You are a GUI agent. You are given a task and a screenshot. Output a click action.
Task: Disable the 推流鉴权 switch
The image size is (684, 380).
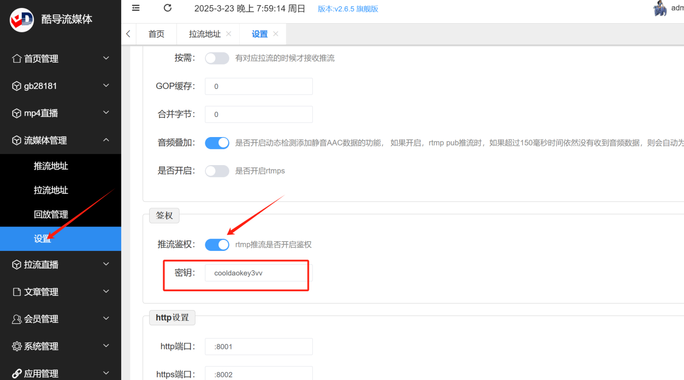(217, 245)
